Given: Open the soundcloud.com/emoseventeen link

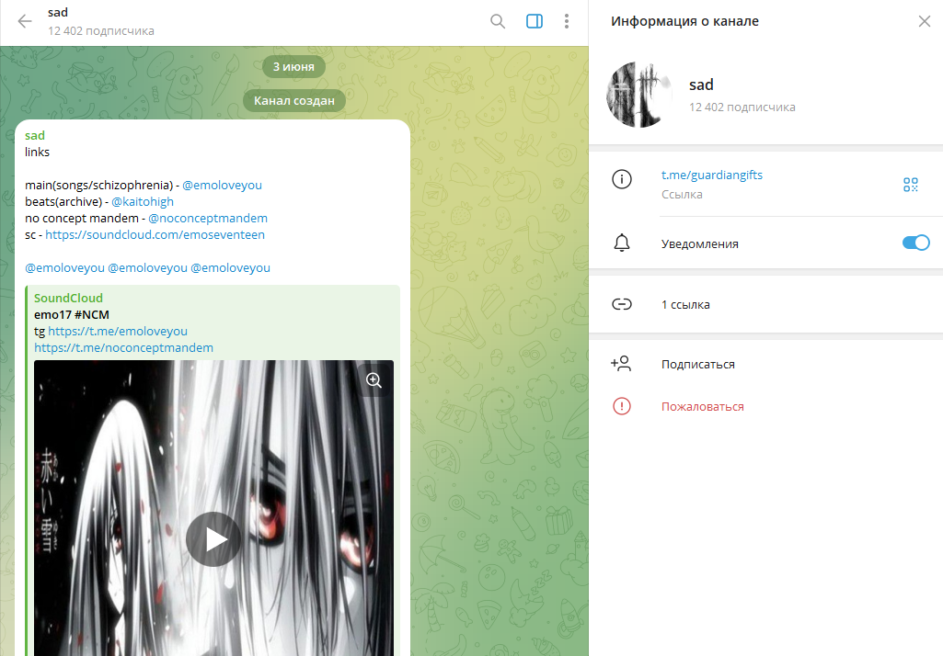Looking at the screenshot, I should click(x=155, y=235).
